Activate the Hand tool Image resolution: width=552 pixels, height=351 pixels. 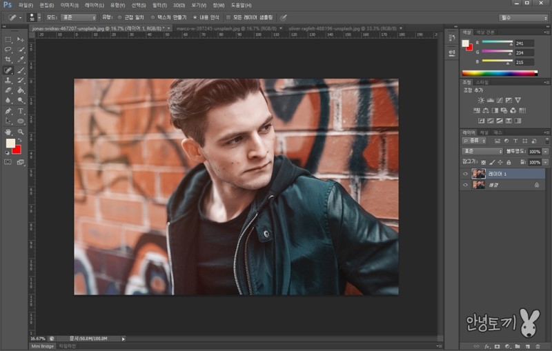[x=8, y=131]
